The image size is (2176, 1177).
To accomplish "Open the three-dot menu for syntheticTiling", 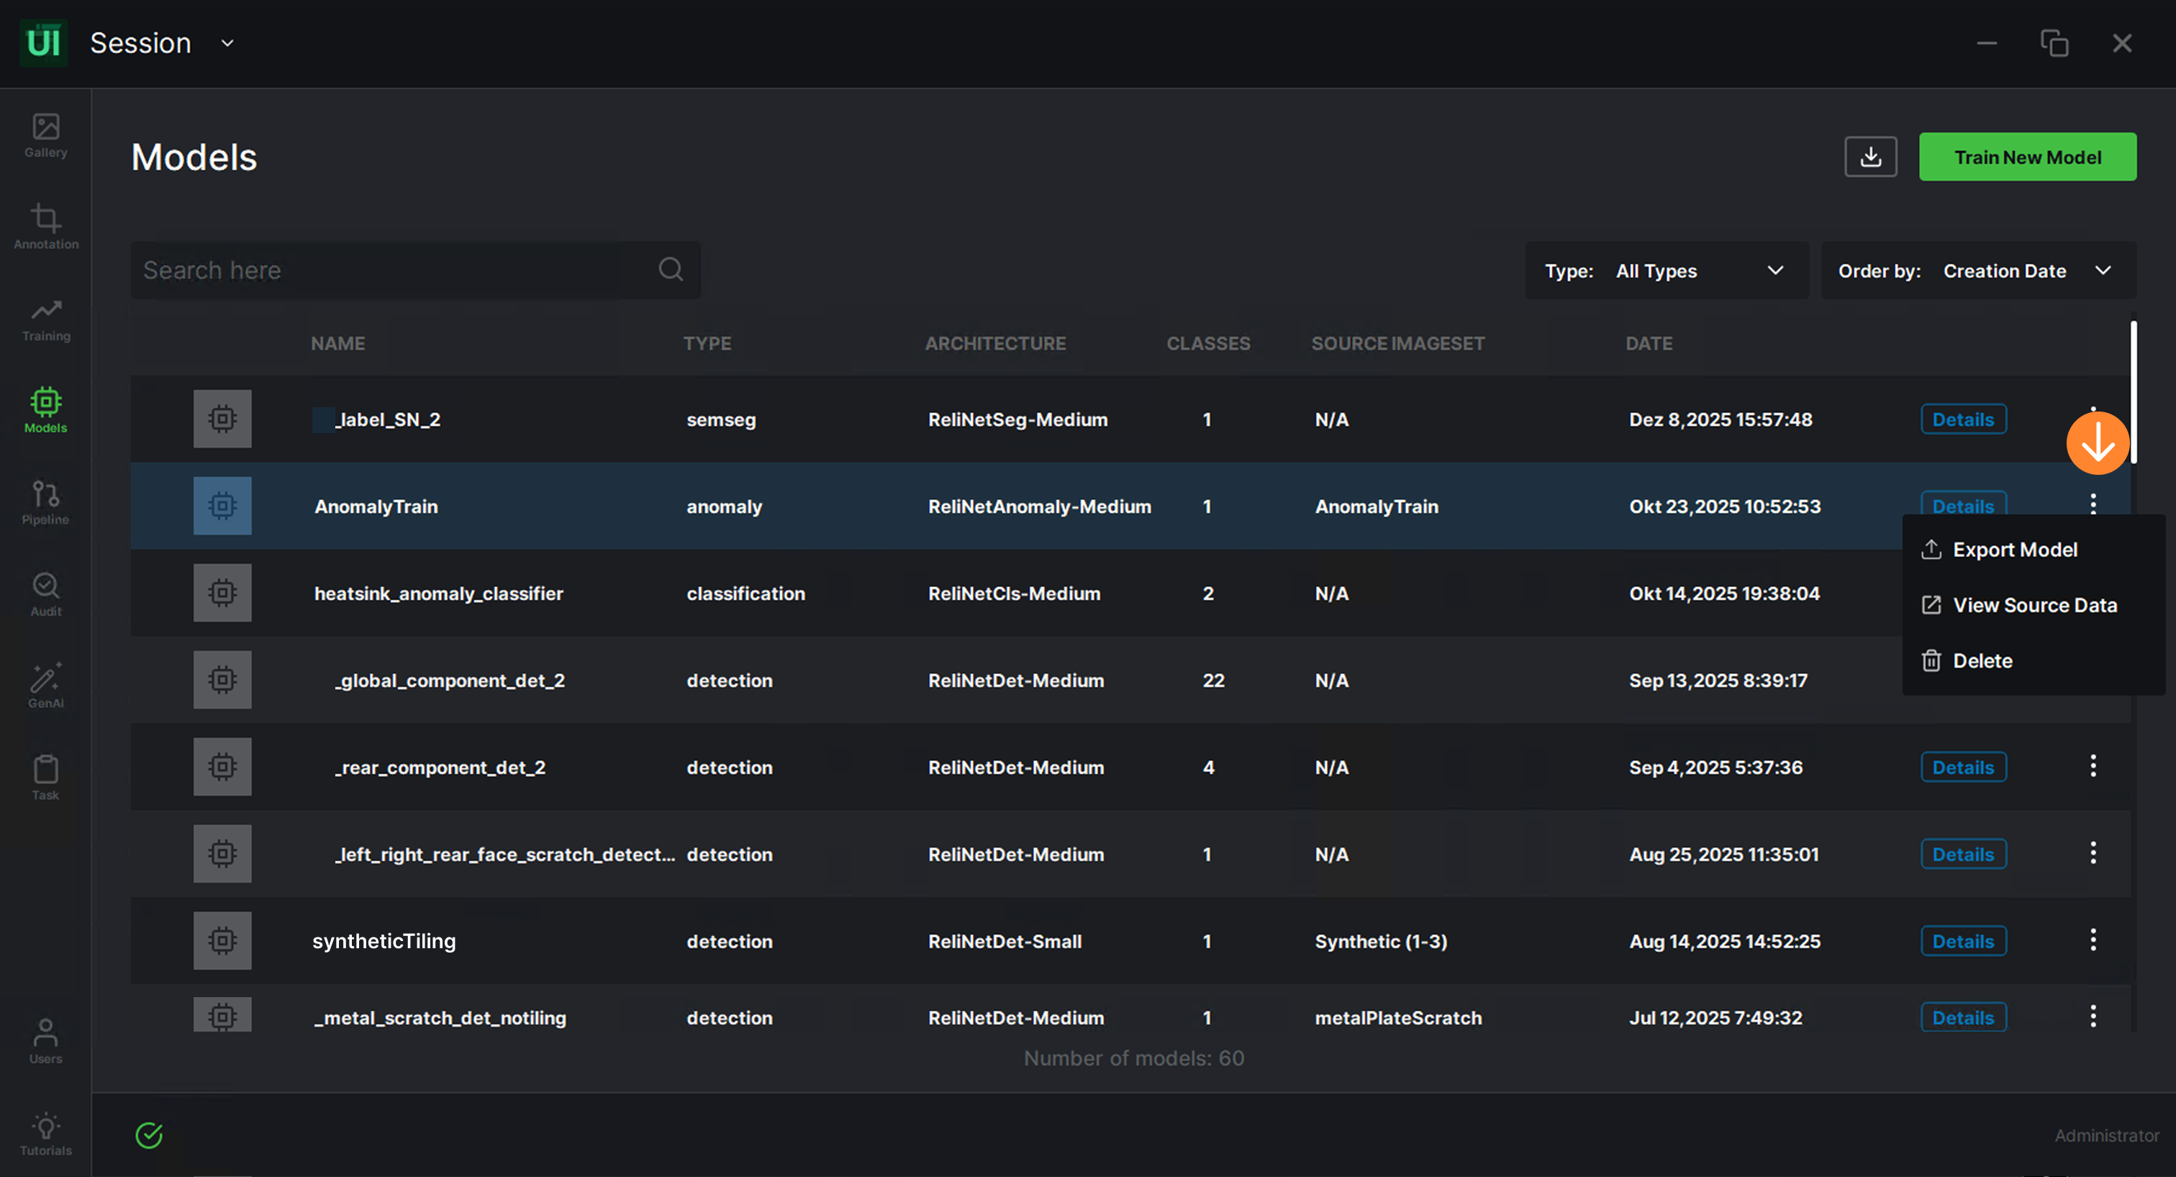I will coord(2093,940).
